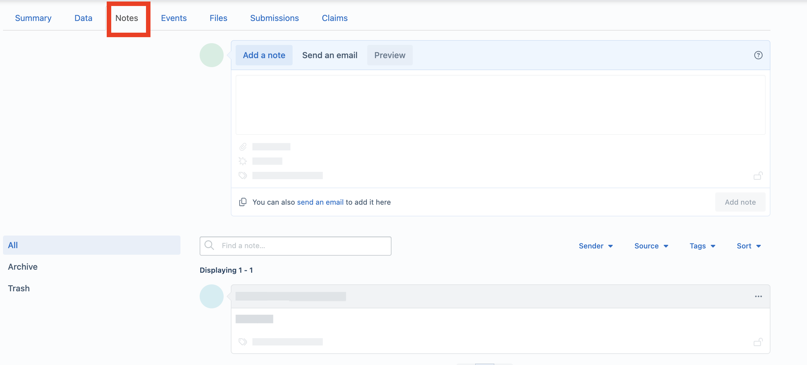
Task: Open the three-dots menu on the note
Action: point(758,296)
